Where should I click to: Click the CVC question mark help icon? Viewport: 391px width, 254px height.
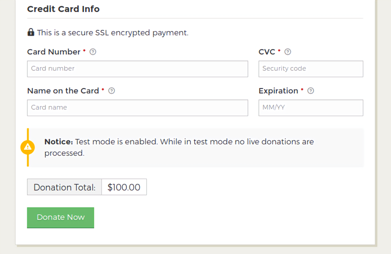pyautogui.click(x=288, y=52)
